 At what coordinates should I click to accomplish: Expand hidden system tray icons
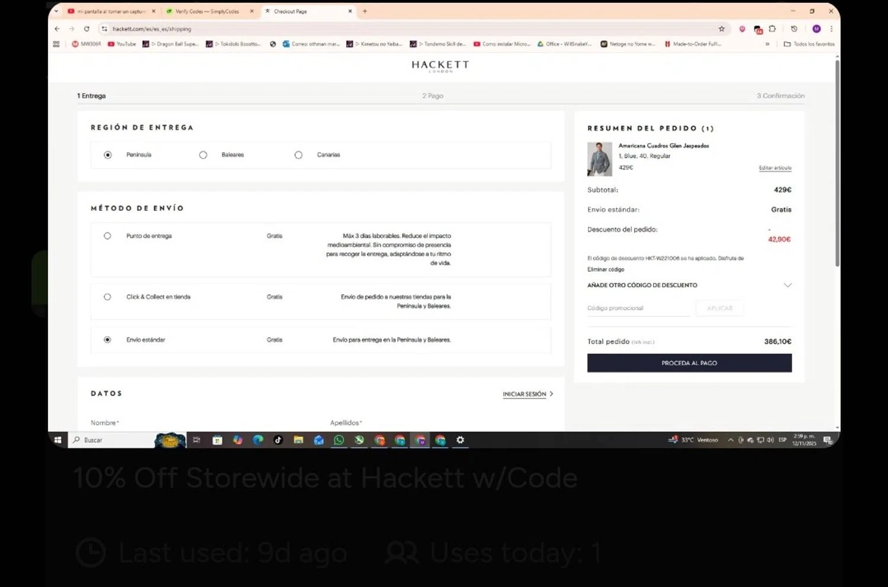coord(731,440)
